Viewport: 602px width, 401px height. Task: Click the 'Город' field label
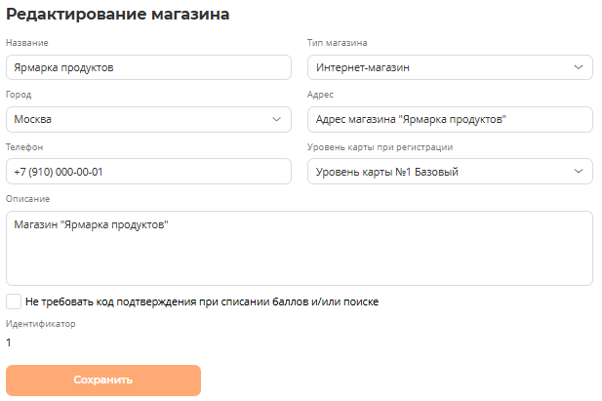20,95
